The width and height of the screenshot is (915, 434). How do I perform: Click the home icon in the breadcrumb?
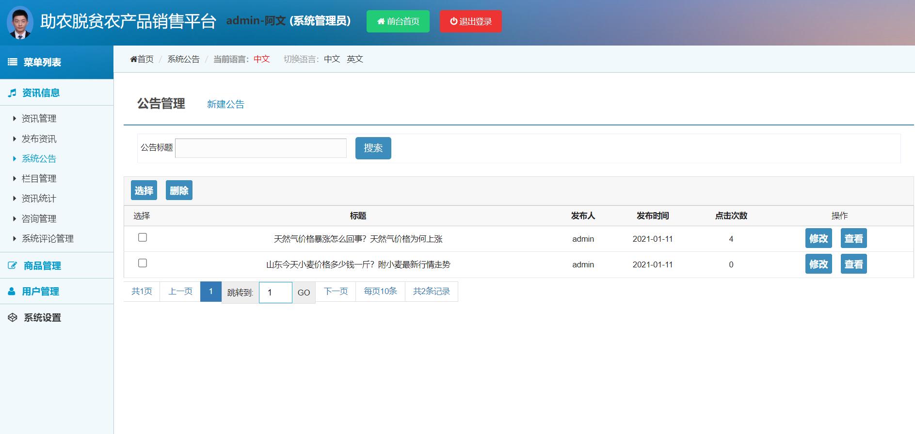[x=133, y=59]
